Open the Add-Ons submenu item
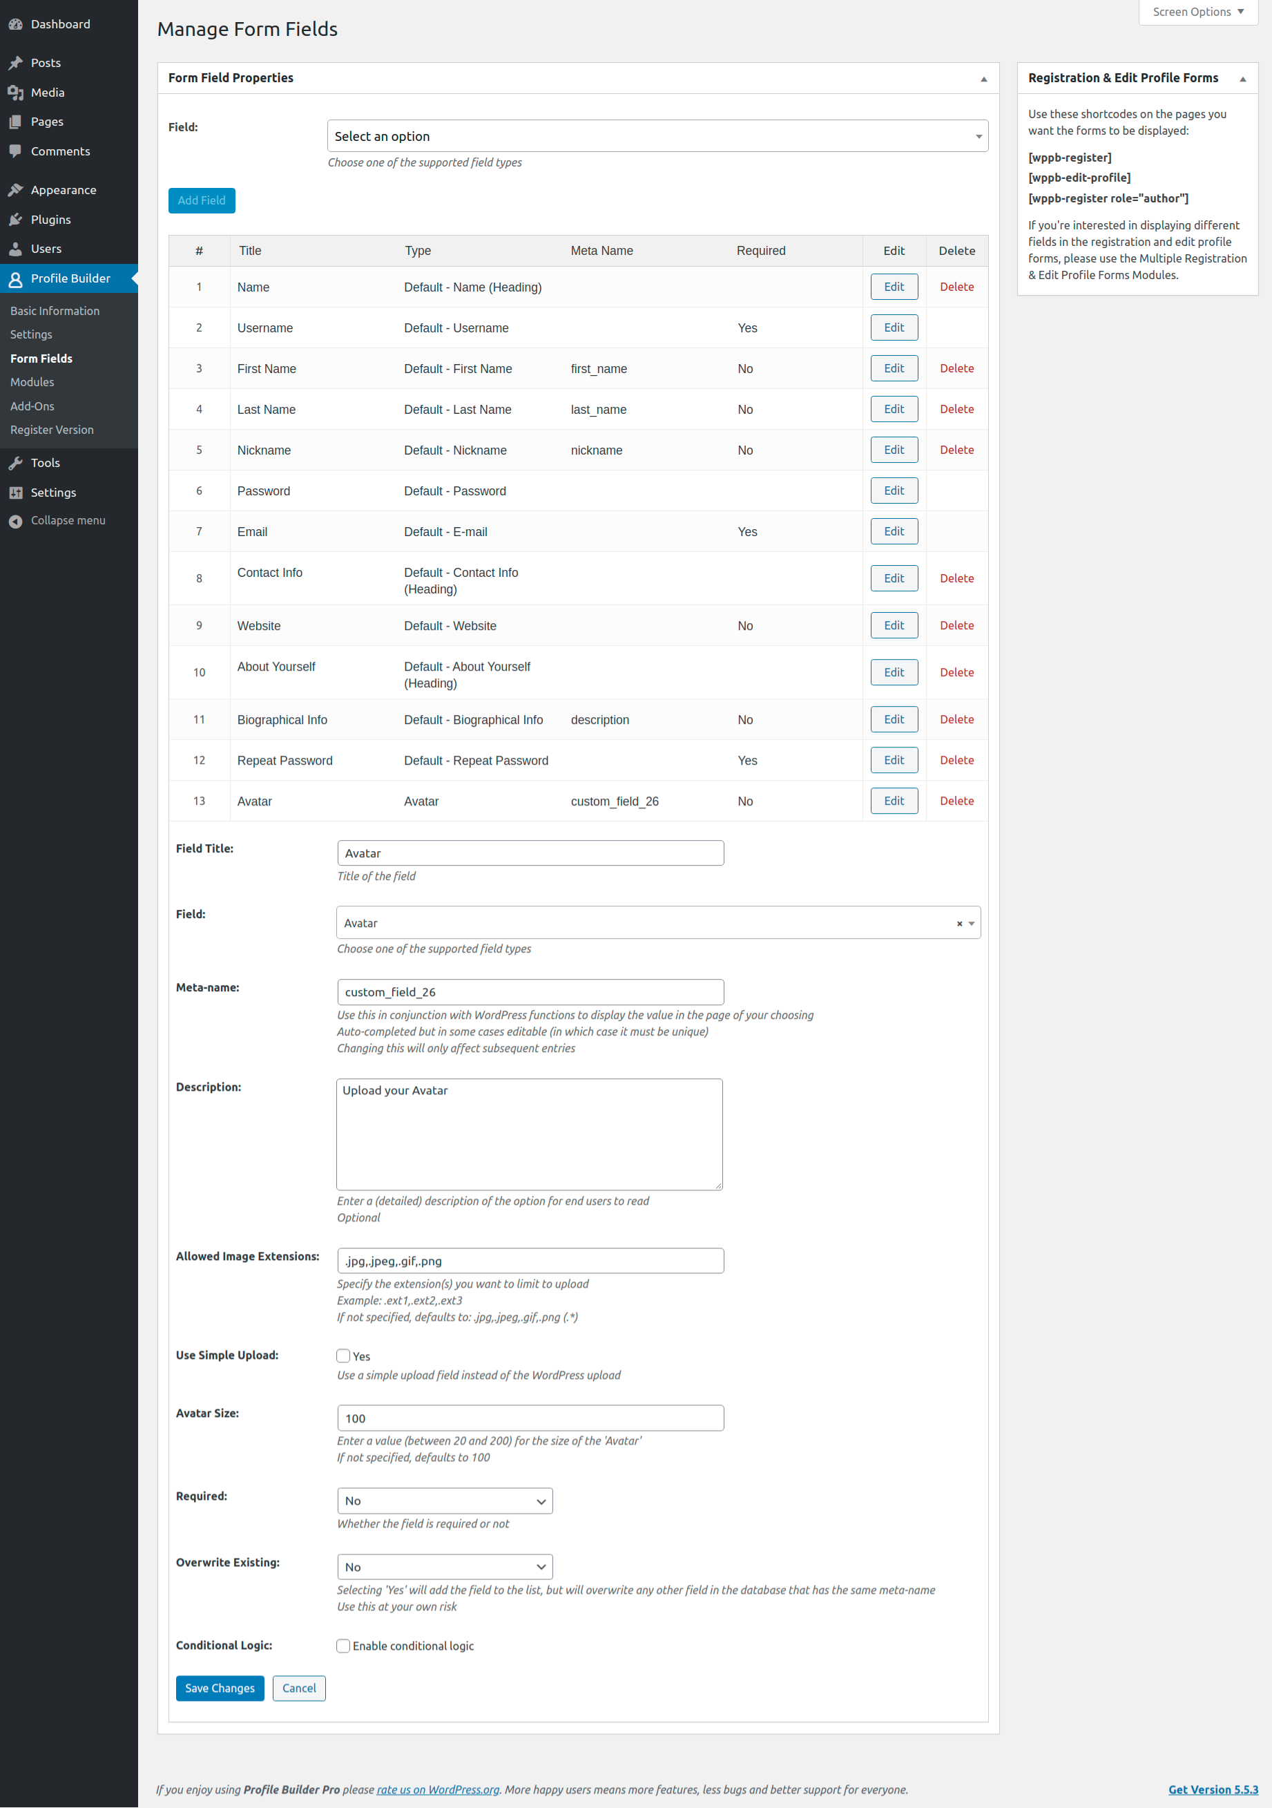1272x1808 pixels. (32, 406)
